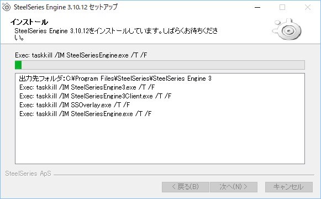This screenshot has height=199, width=321.
Task: Select the taskkill SteelSeriesEngine3.exe log line
Action: pyautogui.click(x=87, y=87)
